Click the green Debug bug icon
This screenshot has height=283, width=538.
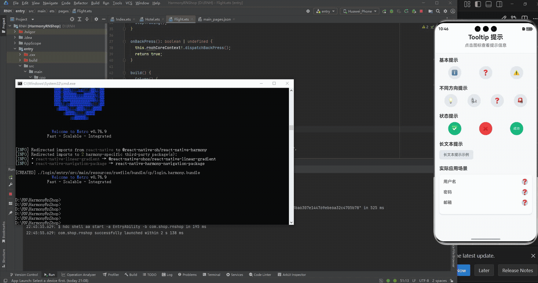391,11
